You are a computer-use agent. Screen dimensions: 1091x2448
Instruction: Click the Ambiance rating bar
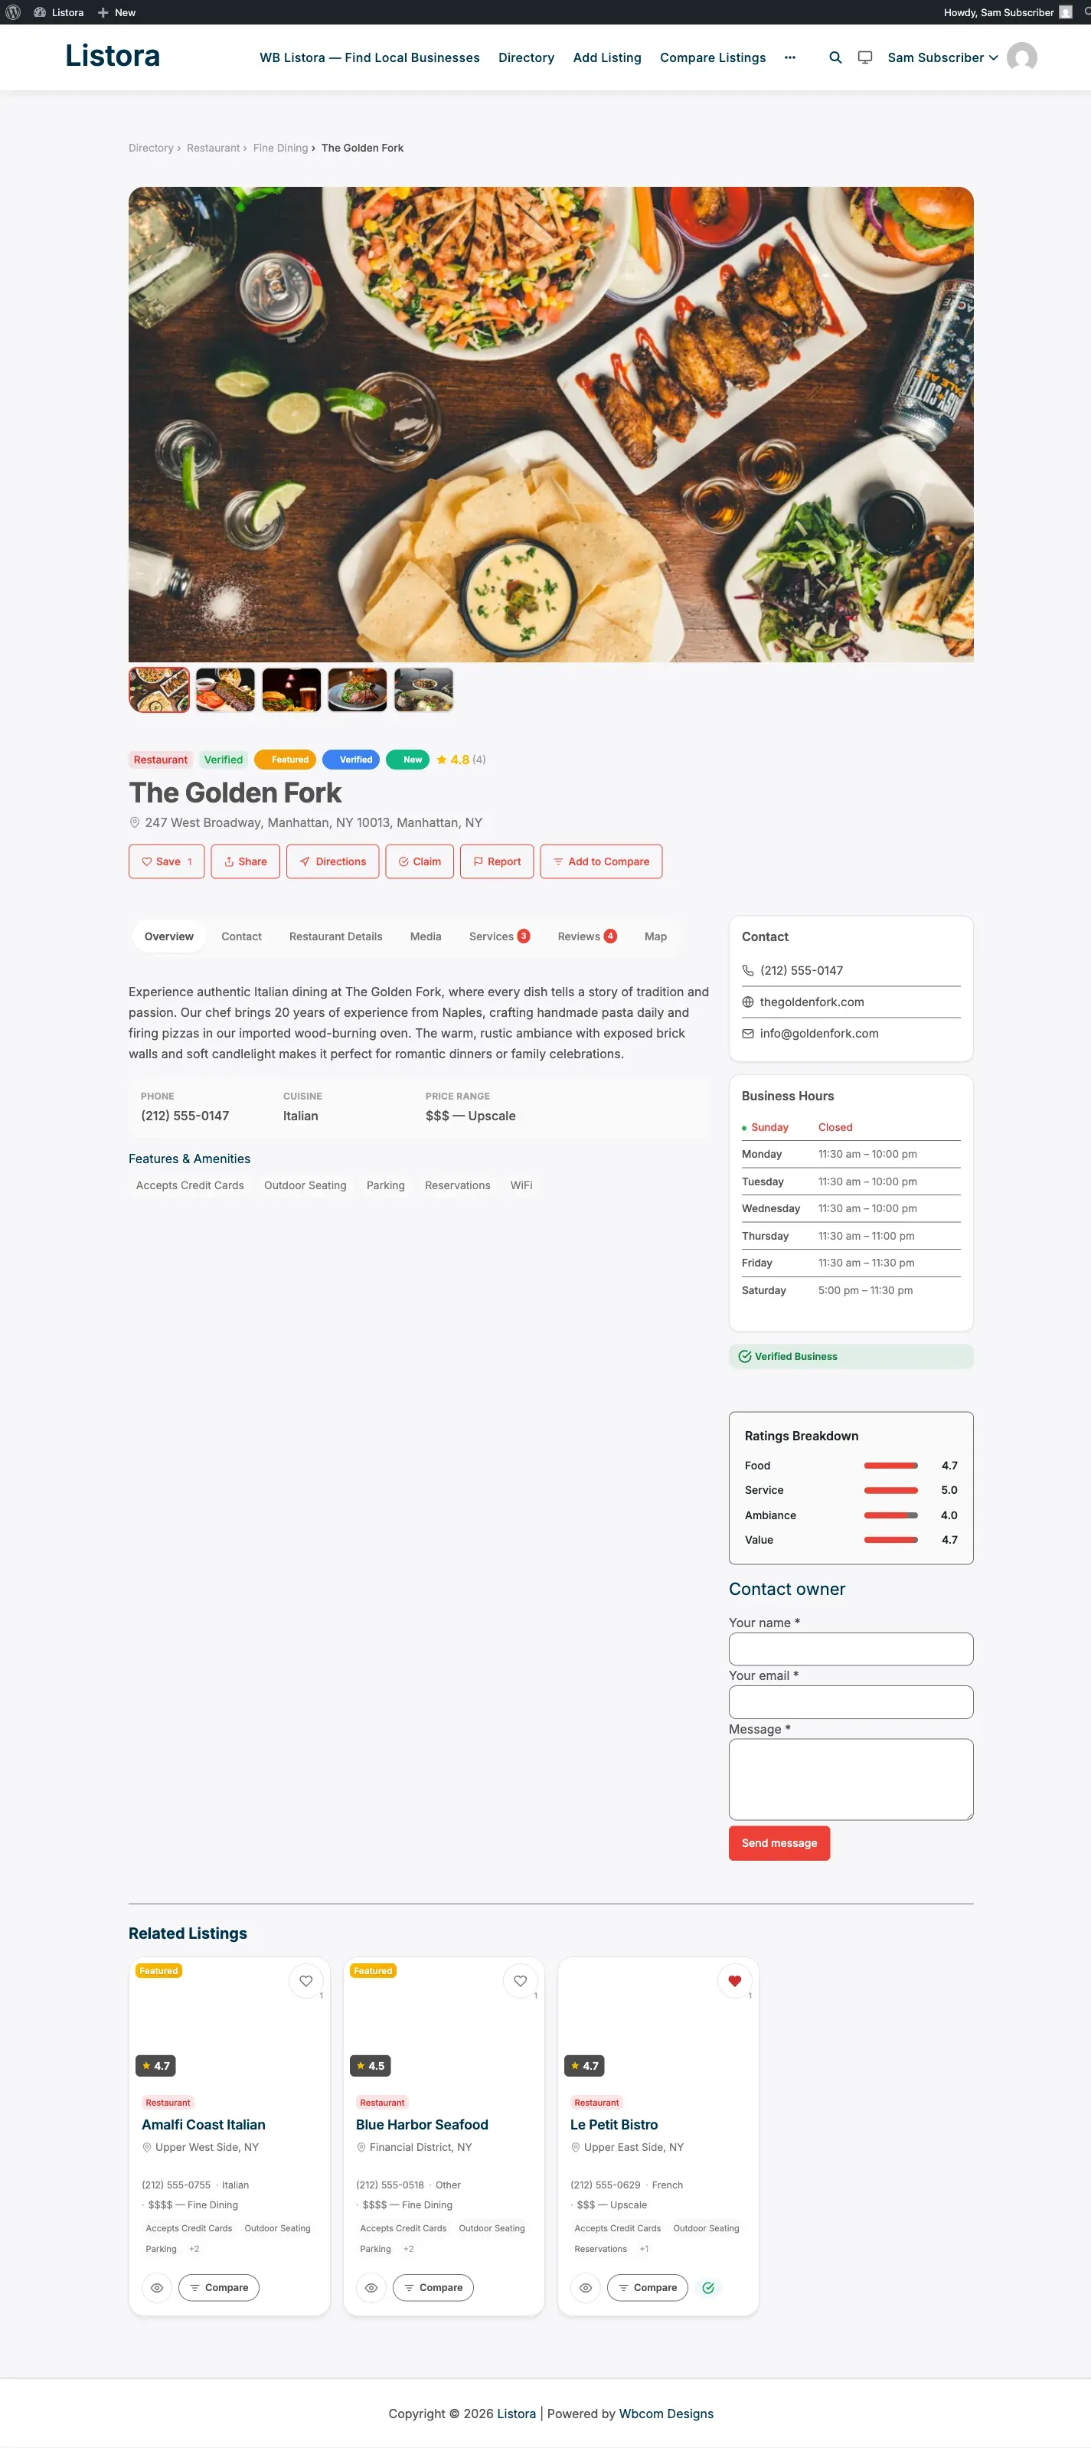pyautogui.click(x=890, y=1516)
